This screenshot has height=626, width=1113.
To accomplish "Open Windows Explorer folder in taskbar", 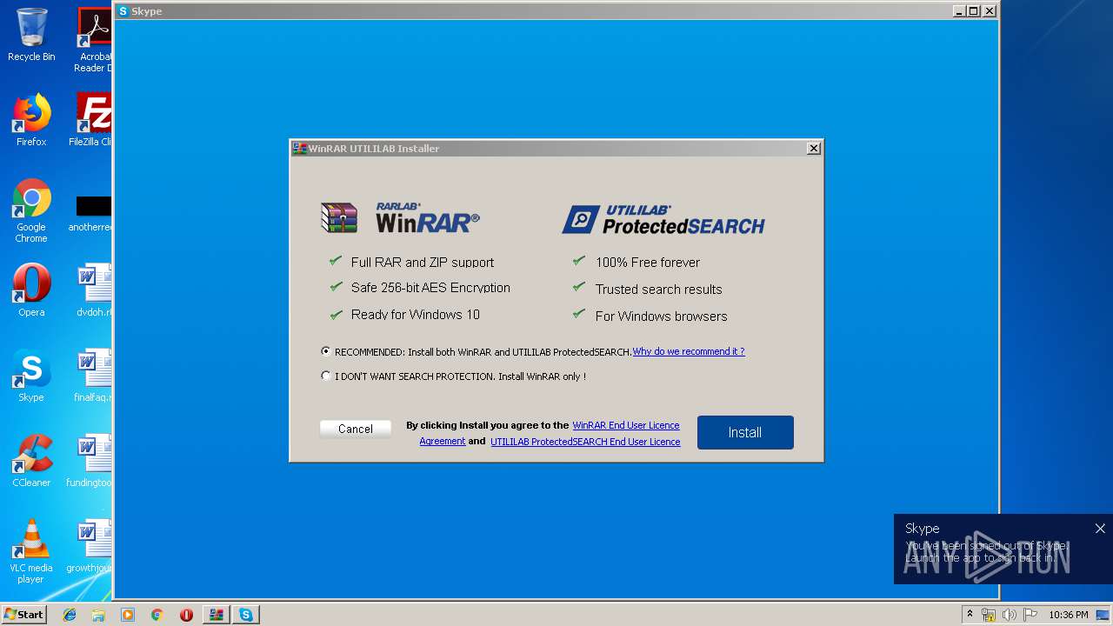I will 98,615.
